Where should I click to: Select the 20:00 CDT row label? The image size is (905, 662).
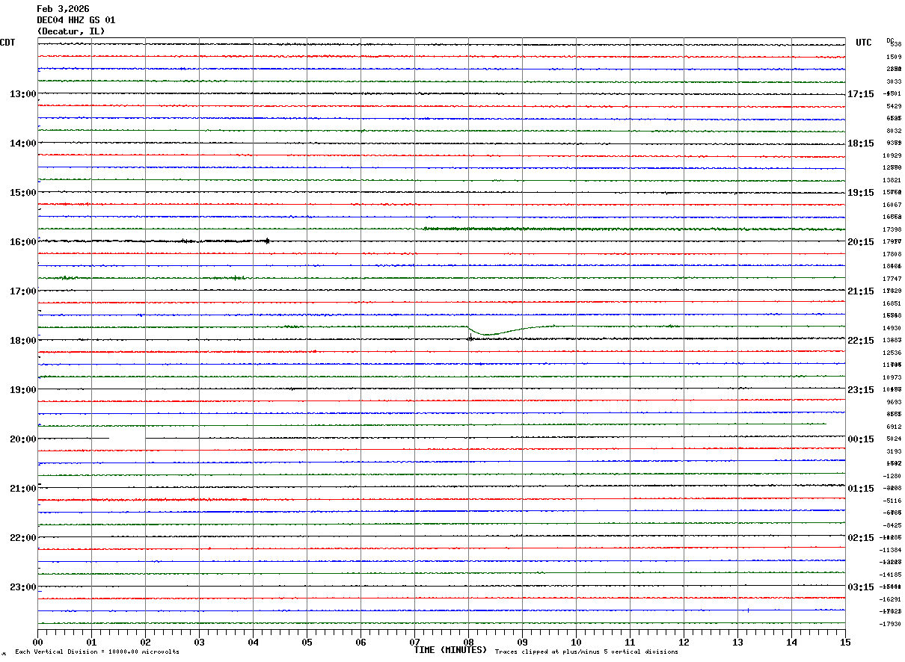point(22,439)
